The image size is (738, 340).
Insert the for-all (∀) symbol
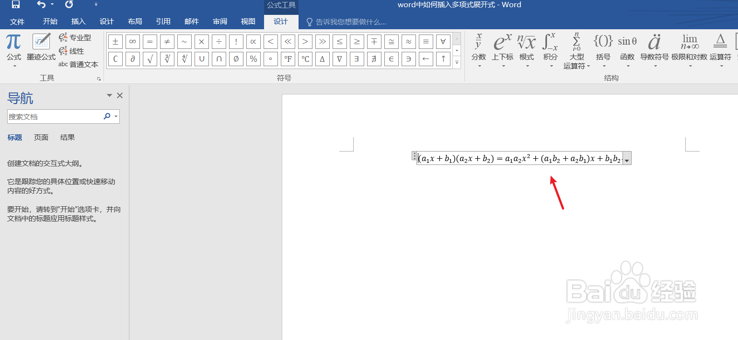tap(443, 42)
